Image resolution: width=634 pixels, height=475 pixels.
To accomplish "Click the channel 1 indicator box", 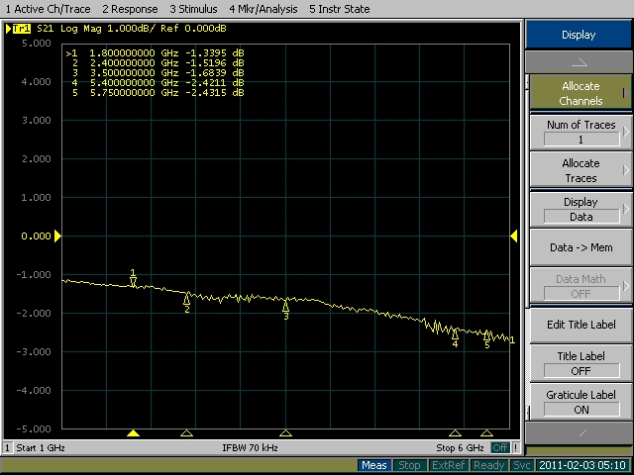I will (7, 447).
